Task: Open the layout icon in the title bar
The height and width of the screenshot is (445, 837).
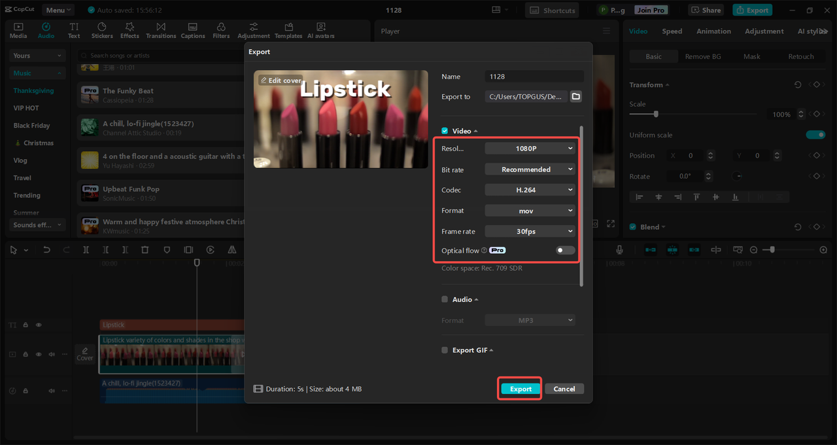Action: point(497,10)
